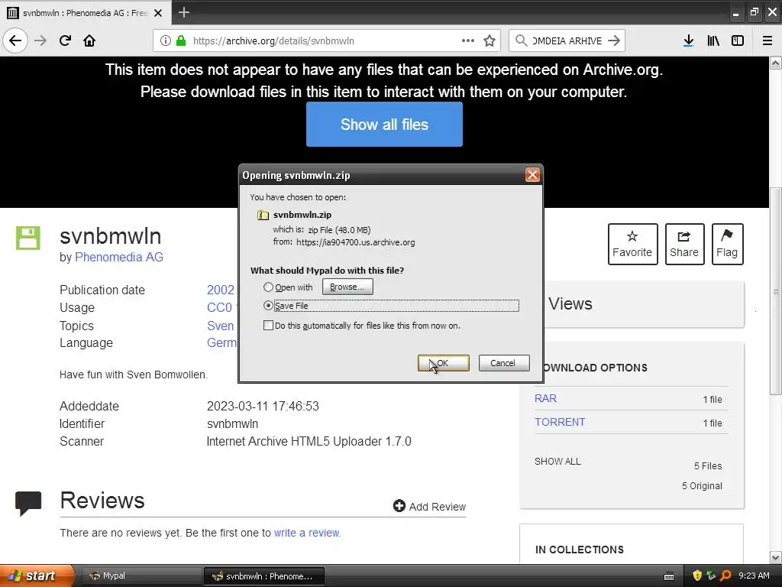Close the Opening svnbmwln.zip dialog
Image resolution: width=782 pixels, height=587 pixels.
click(x=532, y=175)
